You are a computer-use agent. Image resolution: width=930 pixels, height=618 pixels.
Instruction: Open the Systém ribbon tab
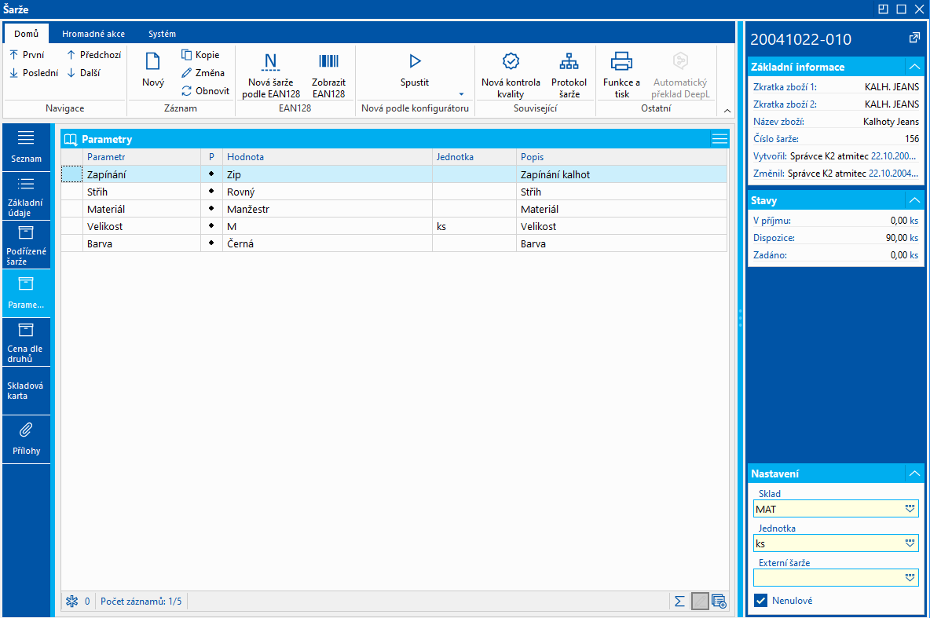(162, 34)
